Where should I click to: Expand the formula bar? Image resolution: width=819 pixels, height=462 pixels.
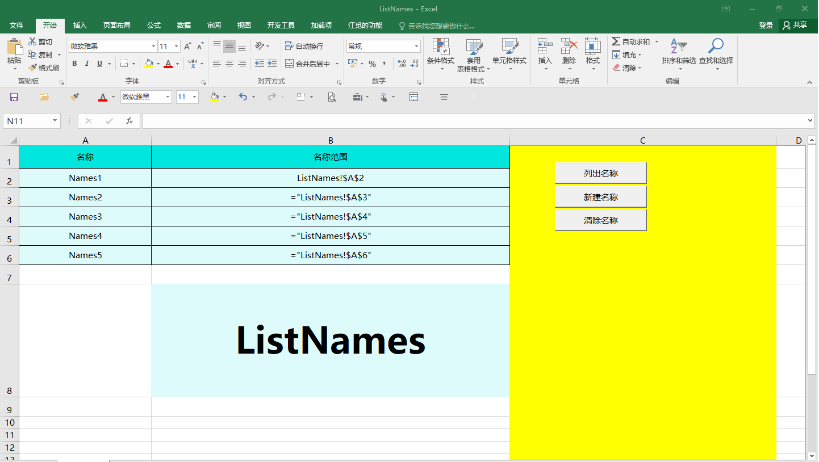click(810, 121)
